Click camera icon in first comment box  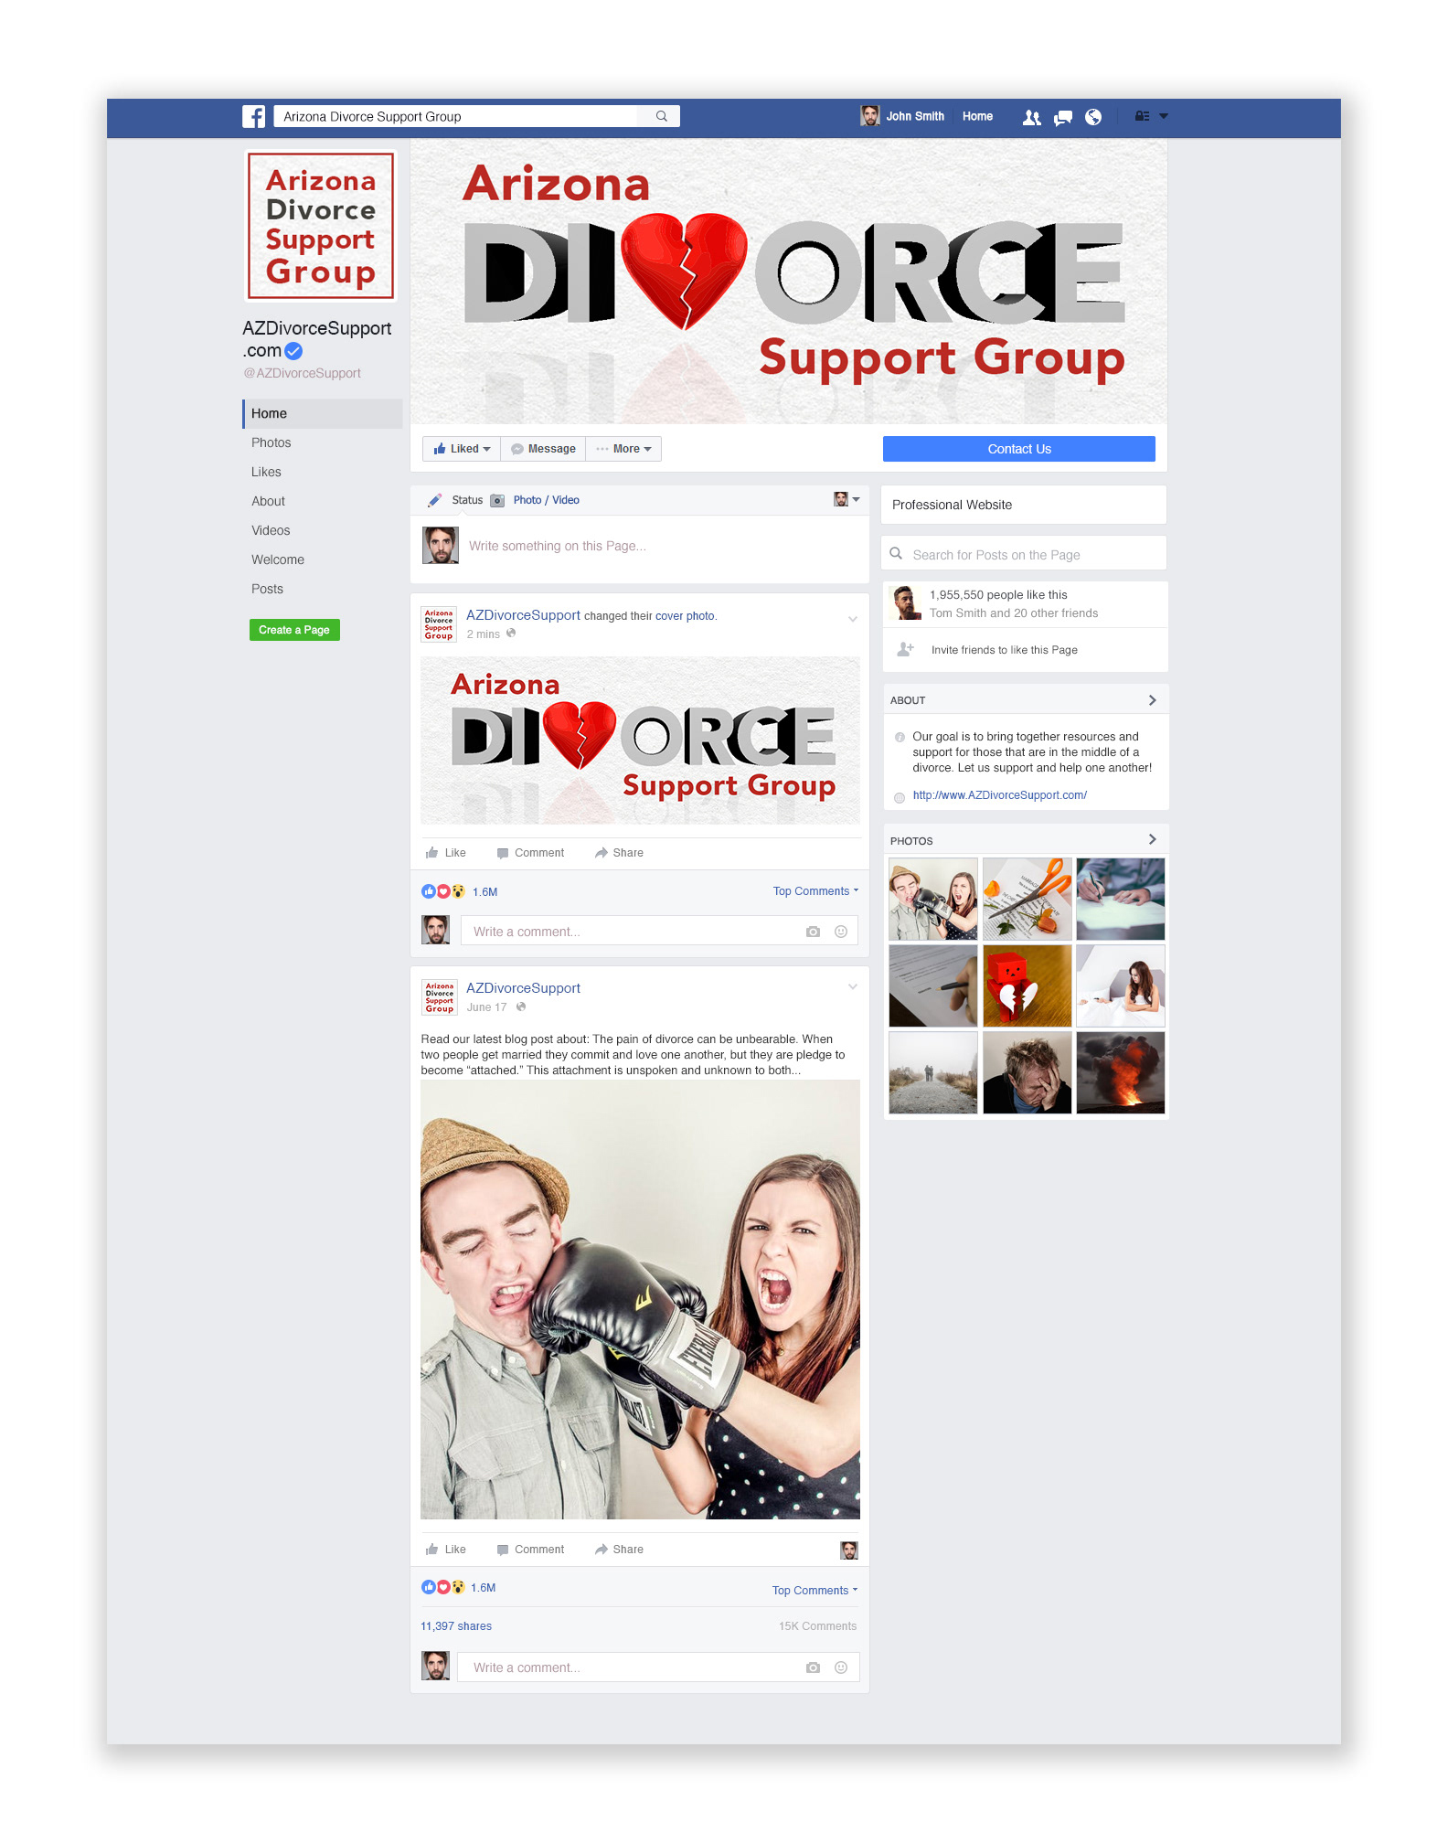[x=813, y=932]
